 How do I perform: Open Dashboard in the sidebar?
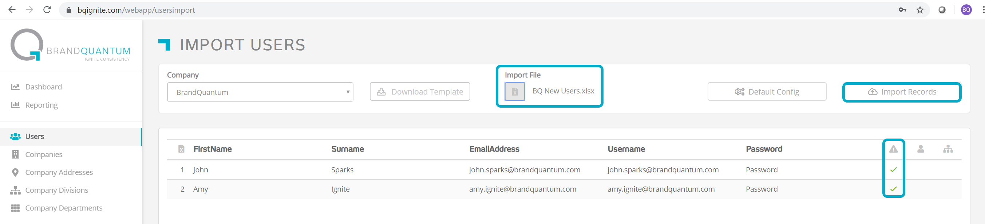pyautogui.click(x=43, y=87)
